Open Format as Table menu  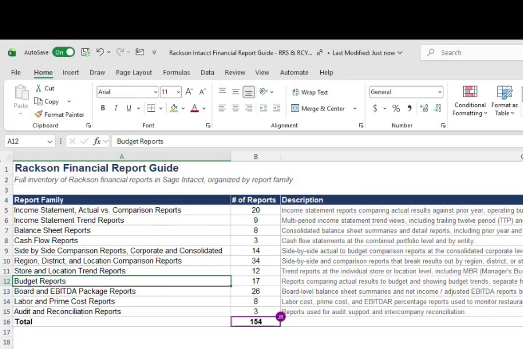505,101
